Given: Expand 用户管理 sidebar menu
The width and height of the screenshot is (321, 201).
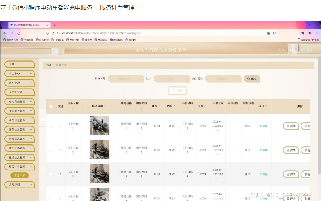Looking at the screenshot, I should point(19,83).
